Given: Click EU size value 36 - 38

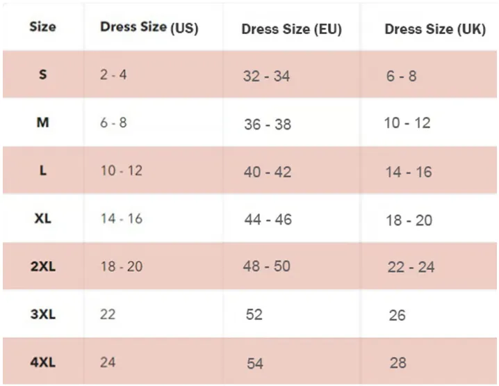Looking at the screenshot, I should (267, 124).
